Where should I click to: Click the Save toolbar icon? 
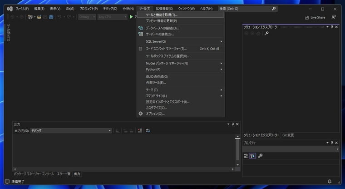click(45, 17)
